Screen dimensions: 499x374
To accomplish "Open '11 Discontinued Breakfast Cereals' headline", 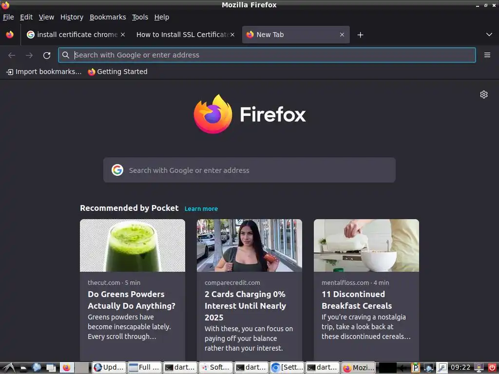I will tap(357, 300).
